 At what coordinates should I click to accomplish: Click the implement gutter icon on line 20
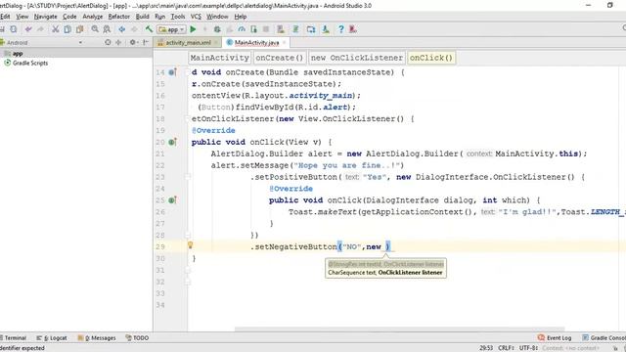click(x=172, y=142)
